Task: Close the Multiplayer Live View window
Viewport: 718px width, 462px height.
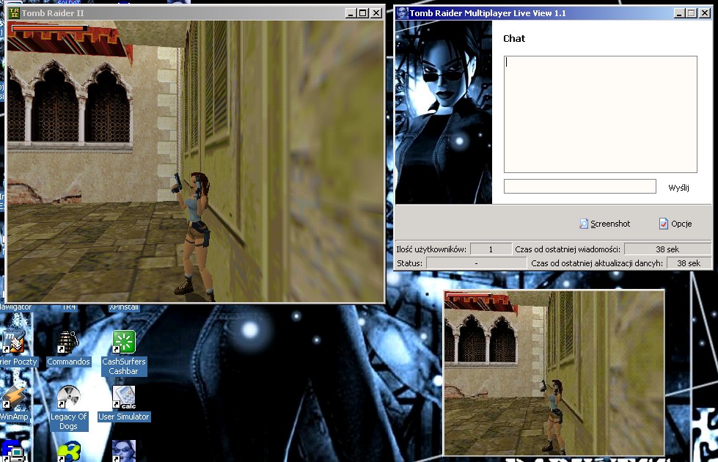Action: 706,12
